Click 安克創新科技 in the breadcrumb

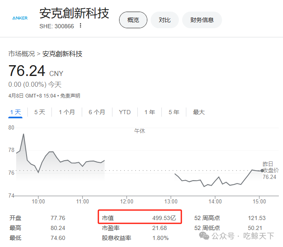point(62,54)
